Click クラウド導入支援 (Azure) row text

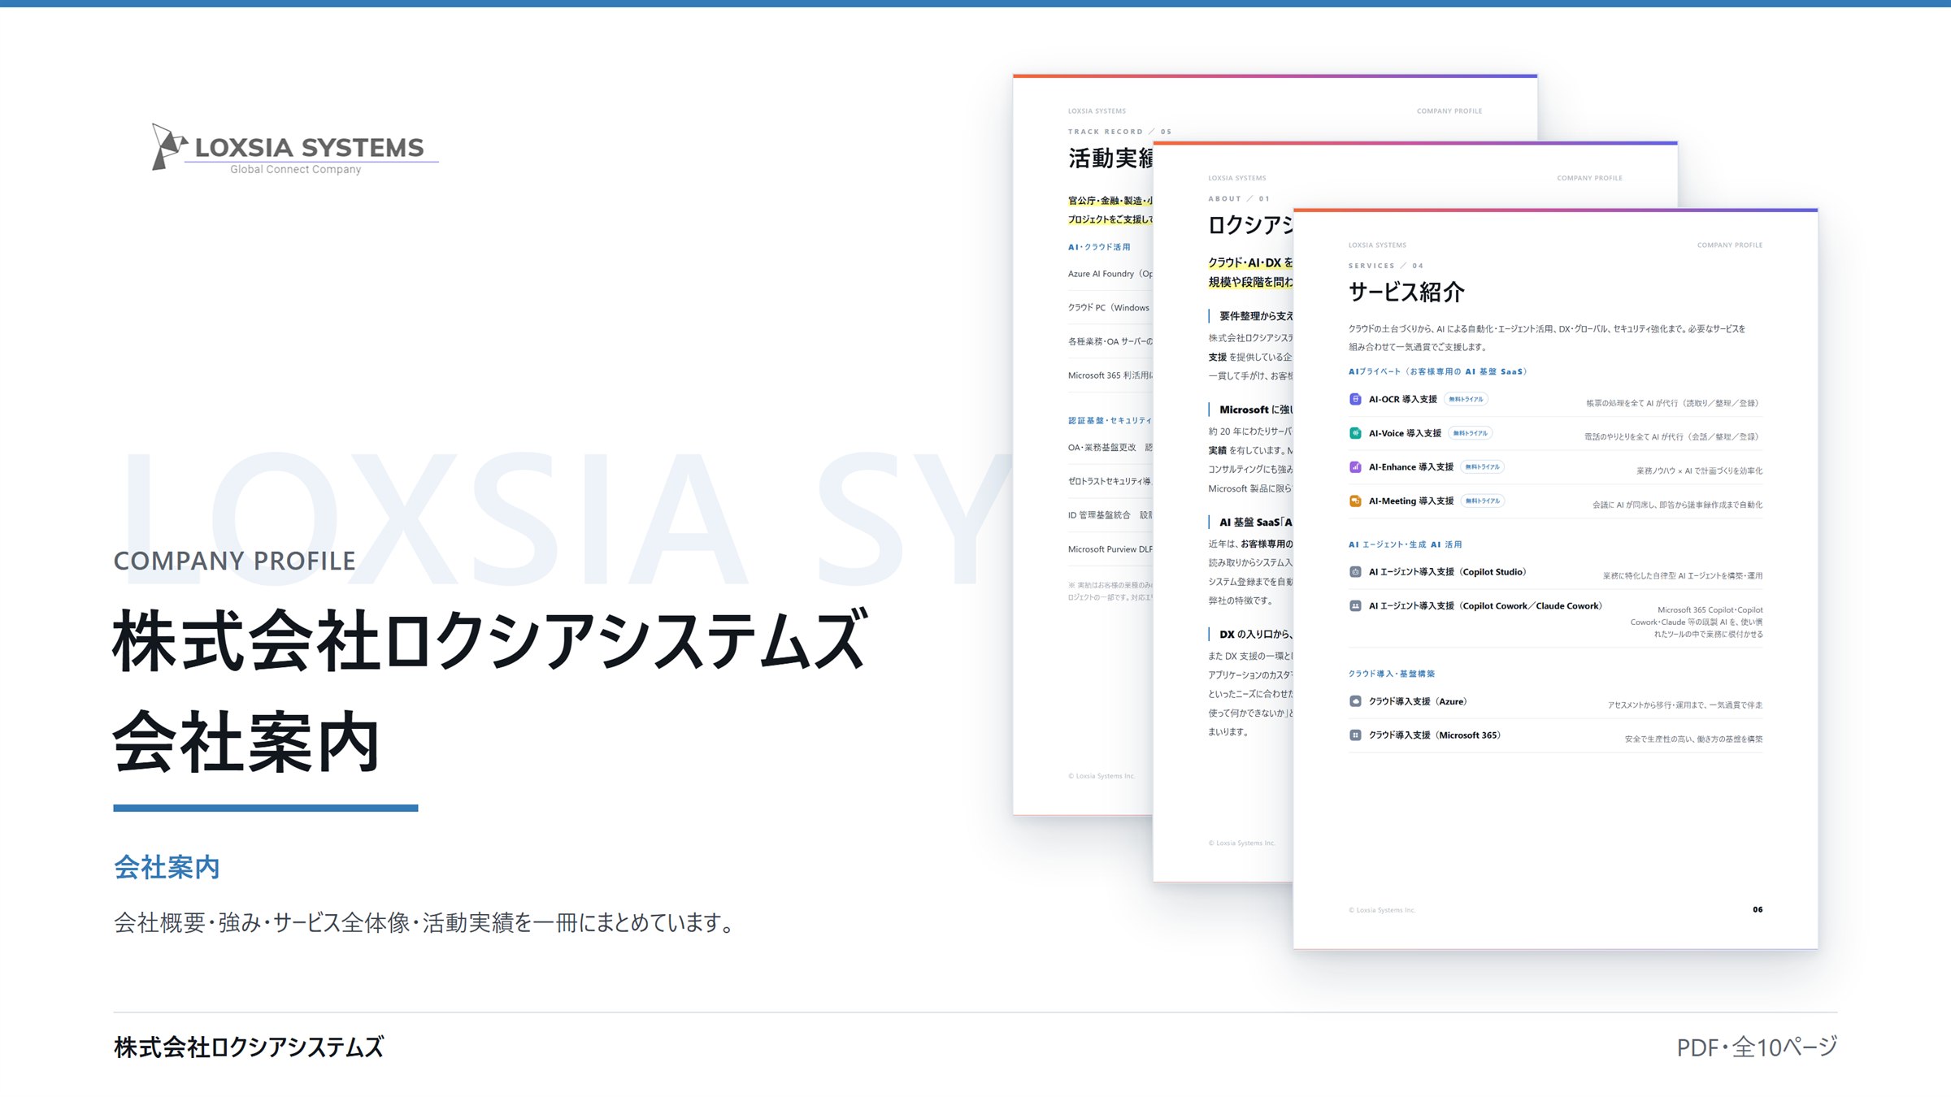click(x=1417, y=701)
